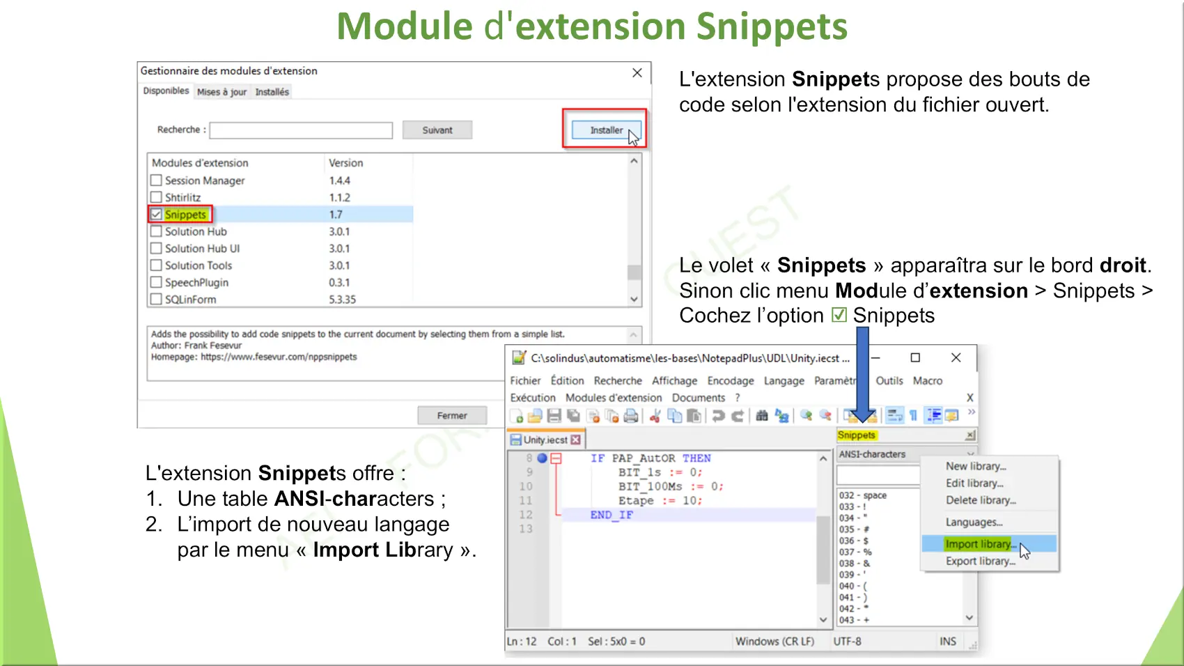
Task: Select Import library from context menu
Action: pyautogui.click(x=990, y=544)
